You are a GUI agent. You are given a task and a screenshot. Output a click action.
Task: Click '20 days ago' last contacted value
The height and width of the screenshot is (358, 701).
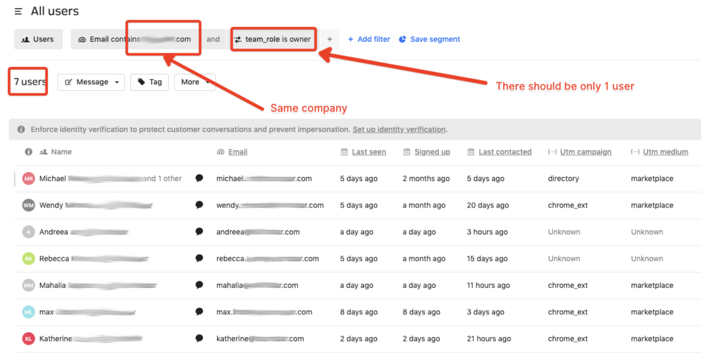click(488, 205)
